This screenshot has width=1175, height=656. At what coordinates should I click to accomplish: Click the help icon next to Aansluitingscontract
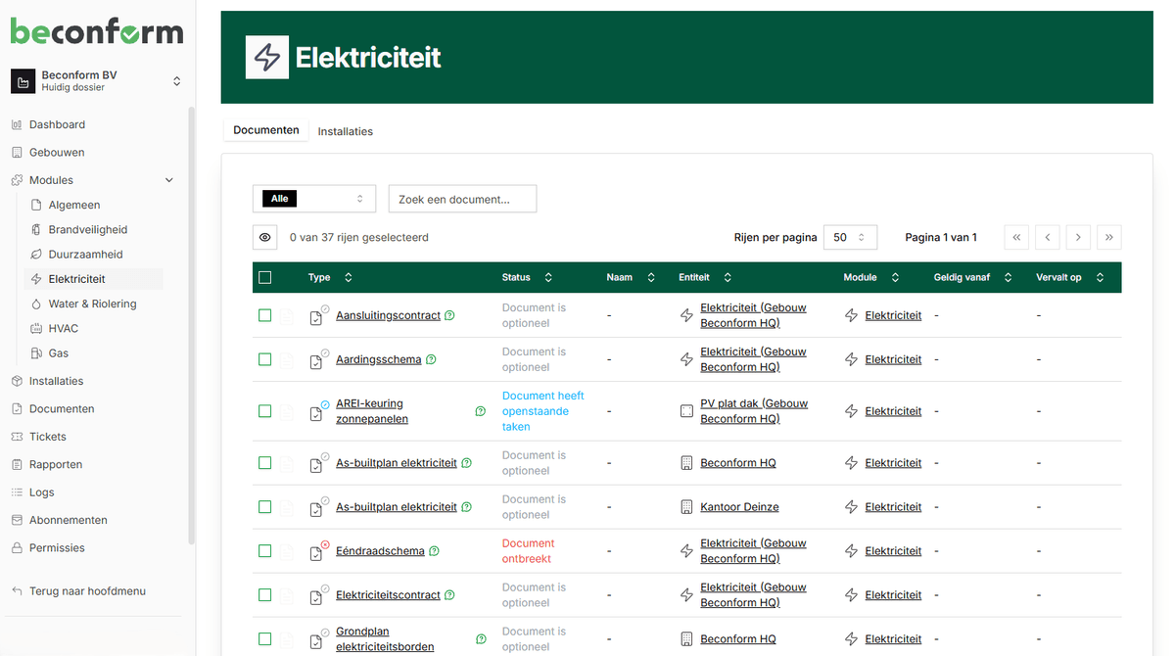point(449,315)
